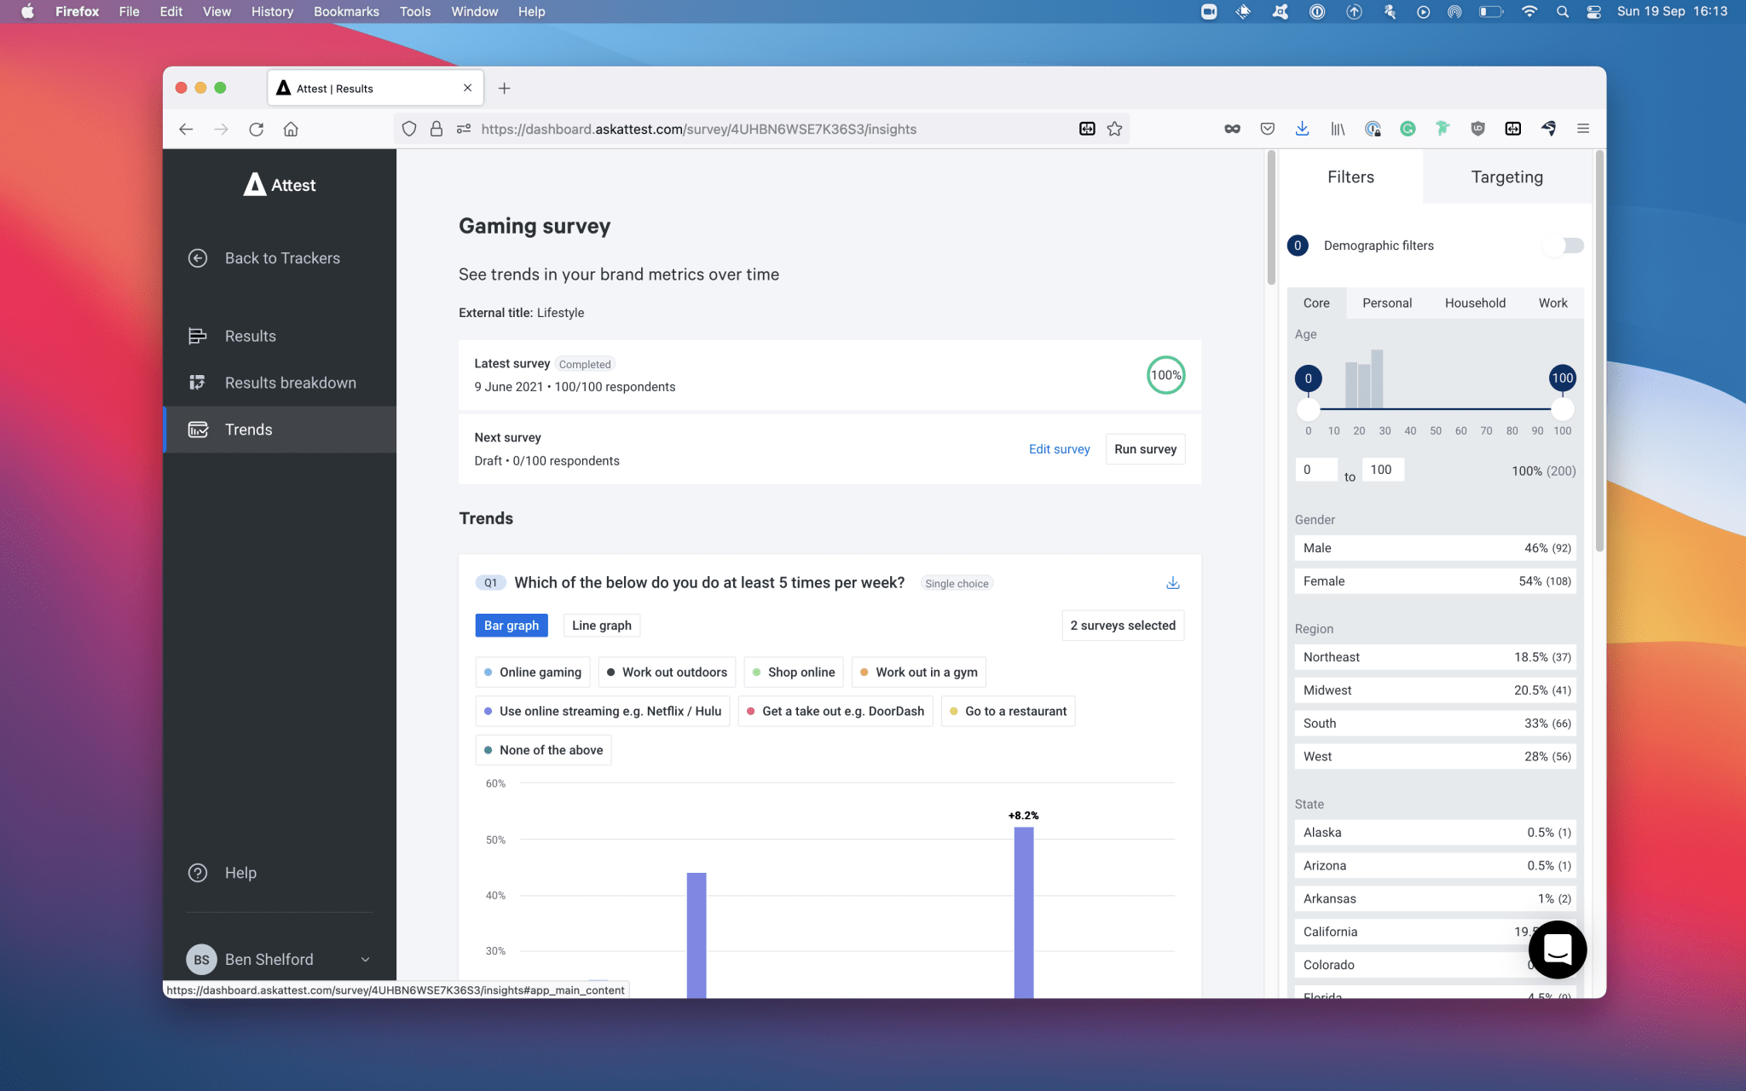The height and width of the screenshot is (1091, 1746).
Task: Toggle the Work out in a gym series
Action: [x=919, y=672]
